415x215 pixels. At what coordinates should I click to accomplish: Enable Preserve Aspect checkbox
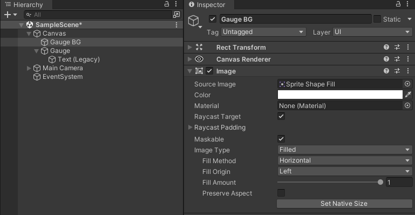281,193
